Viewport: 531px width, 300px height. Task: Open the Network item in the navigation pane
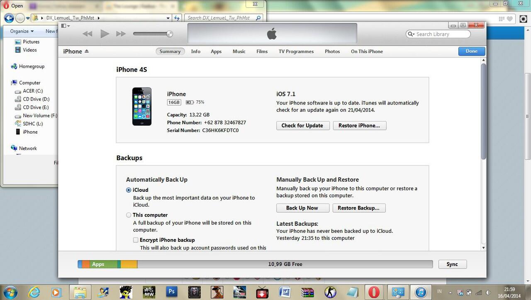24,148
